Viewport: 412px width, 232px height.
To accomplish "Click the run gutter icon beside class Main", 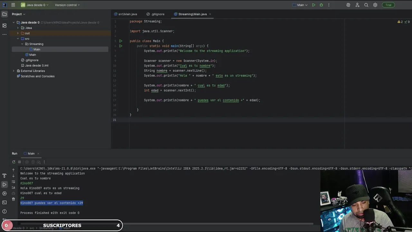I will 121,41.
